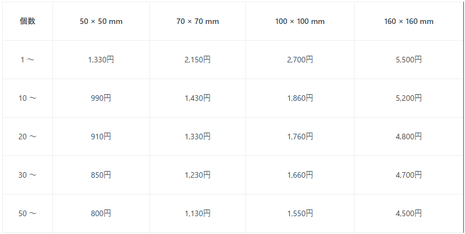This screenshot has width=465, height=234.
Task: Click the 50 ～ quantity row label
Action: pyautogui.click(x=27, y=213)
